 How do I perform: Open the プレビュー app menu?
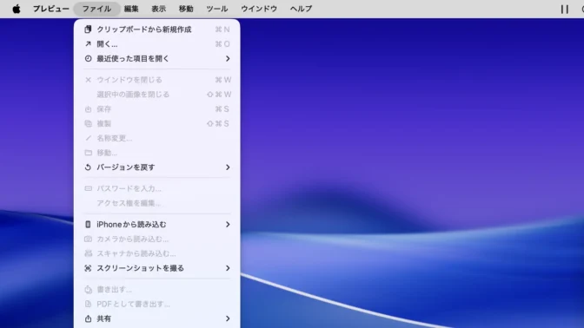point(51,9)
